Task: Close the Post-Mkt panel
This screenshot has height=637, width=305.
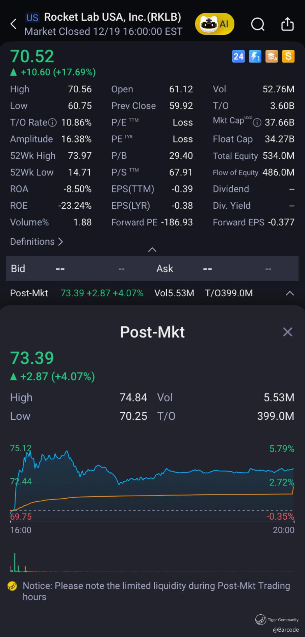Action: [x=287, y=332]
